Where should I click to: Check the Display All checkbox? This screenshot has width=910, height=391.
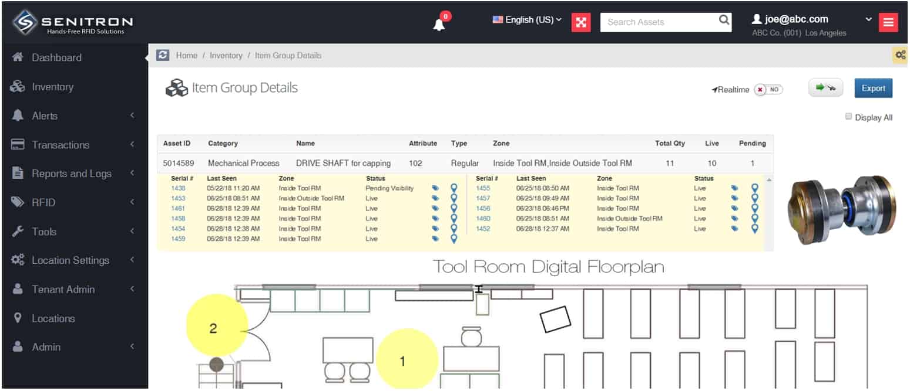(x=848, y=117)
